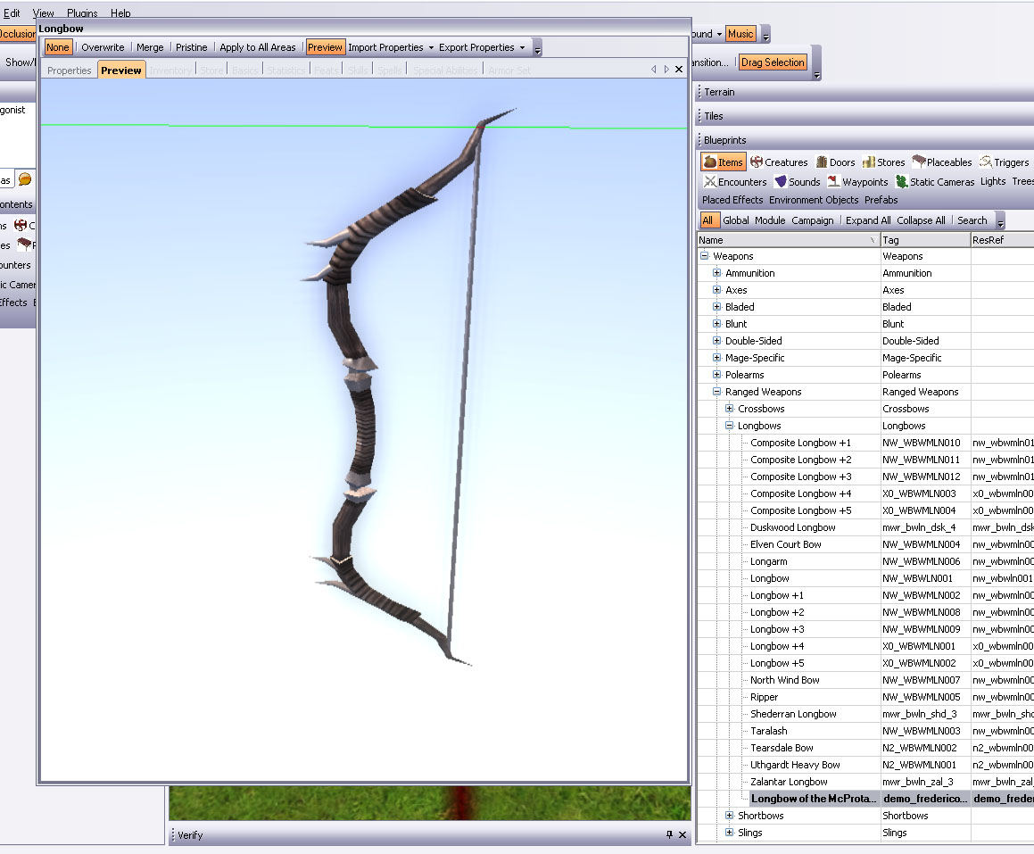The width and height of the screenshot is (1034, 854).
Task: Open the Creatures blueprint category
Action: pyautogui.click(x=779, y=162)
